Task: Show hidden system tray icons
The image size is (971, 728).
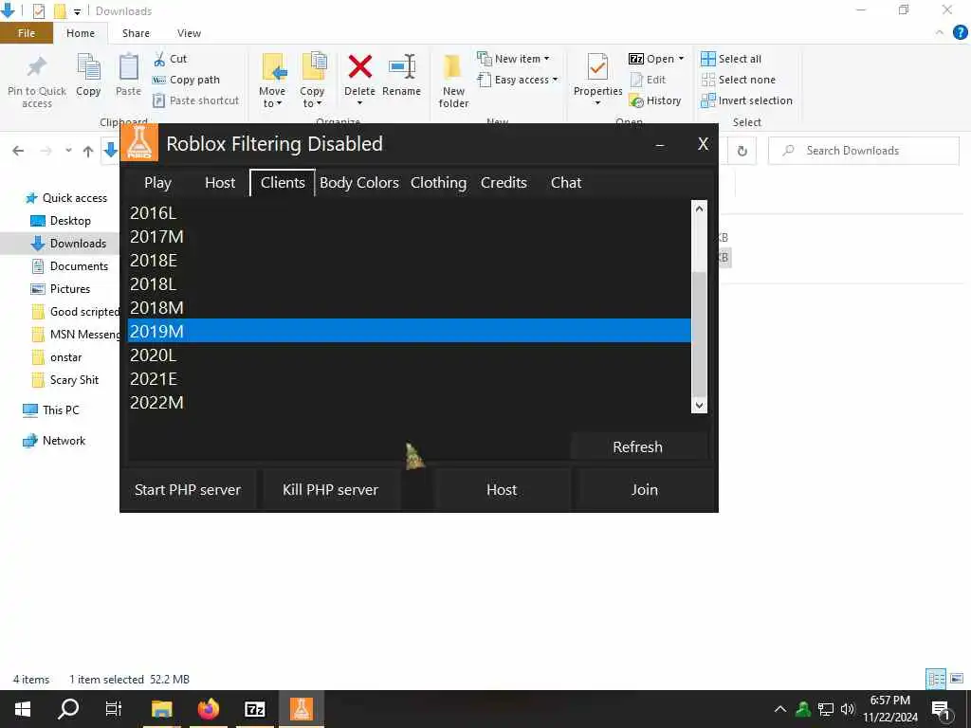Action: tap(780, 709)
